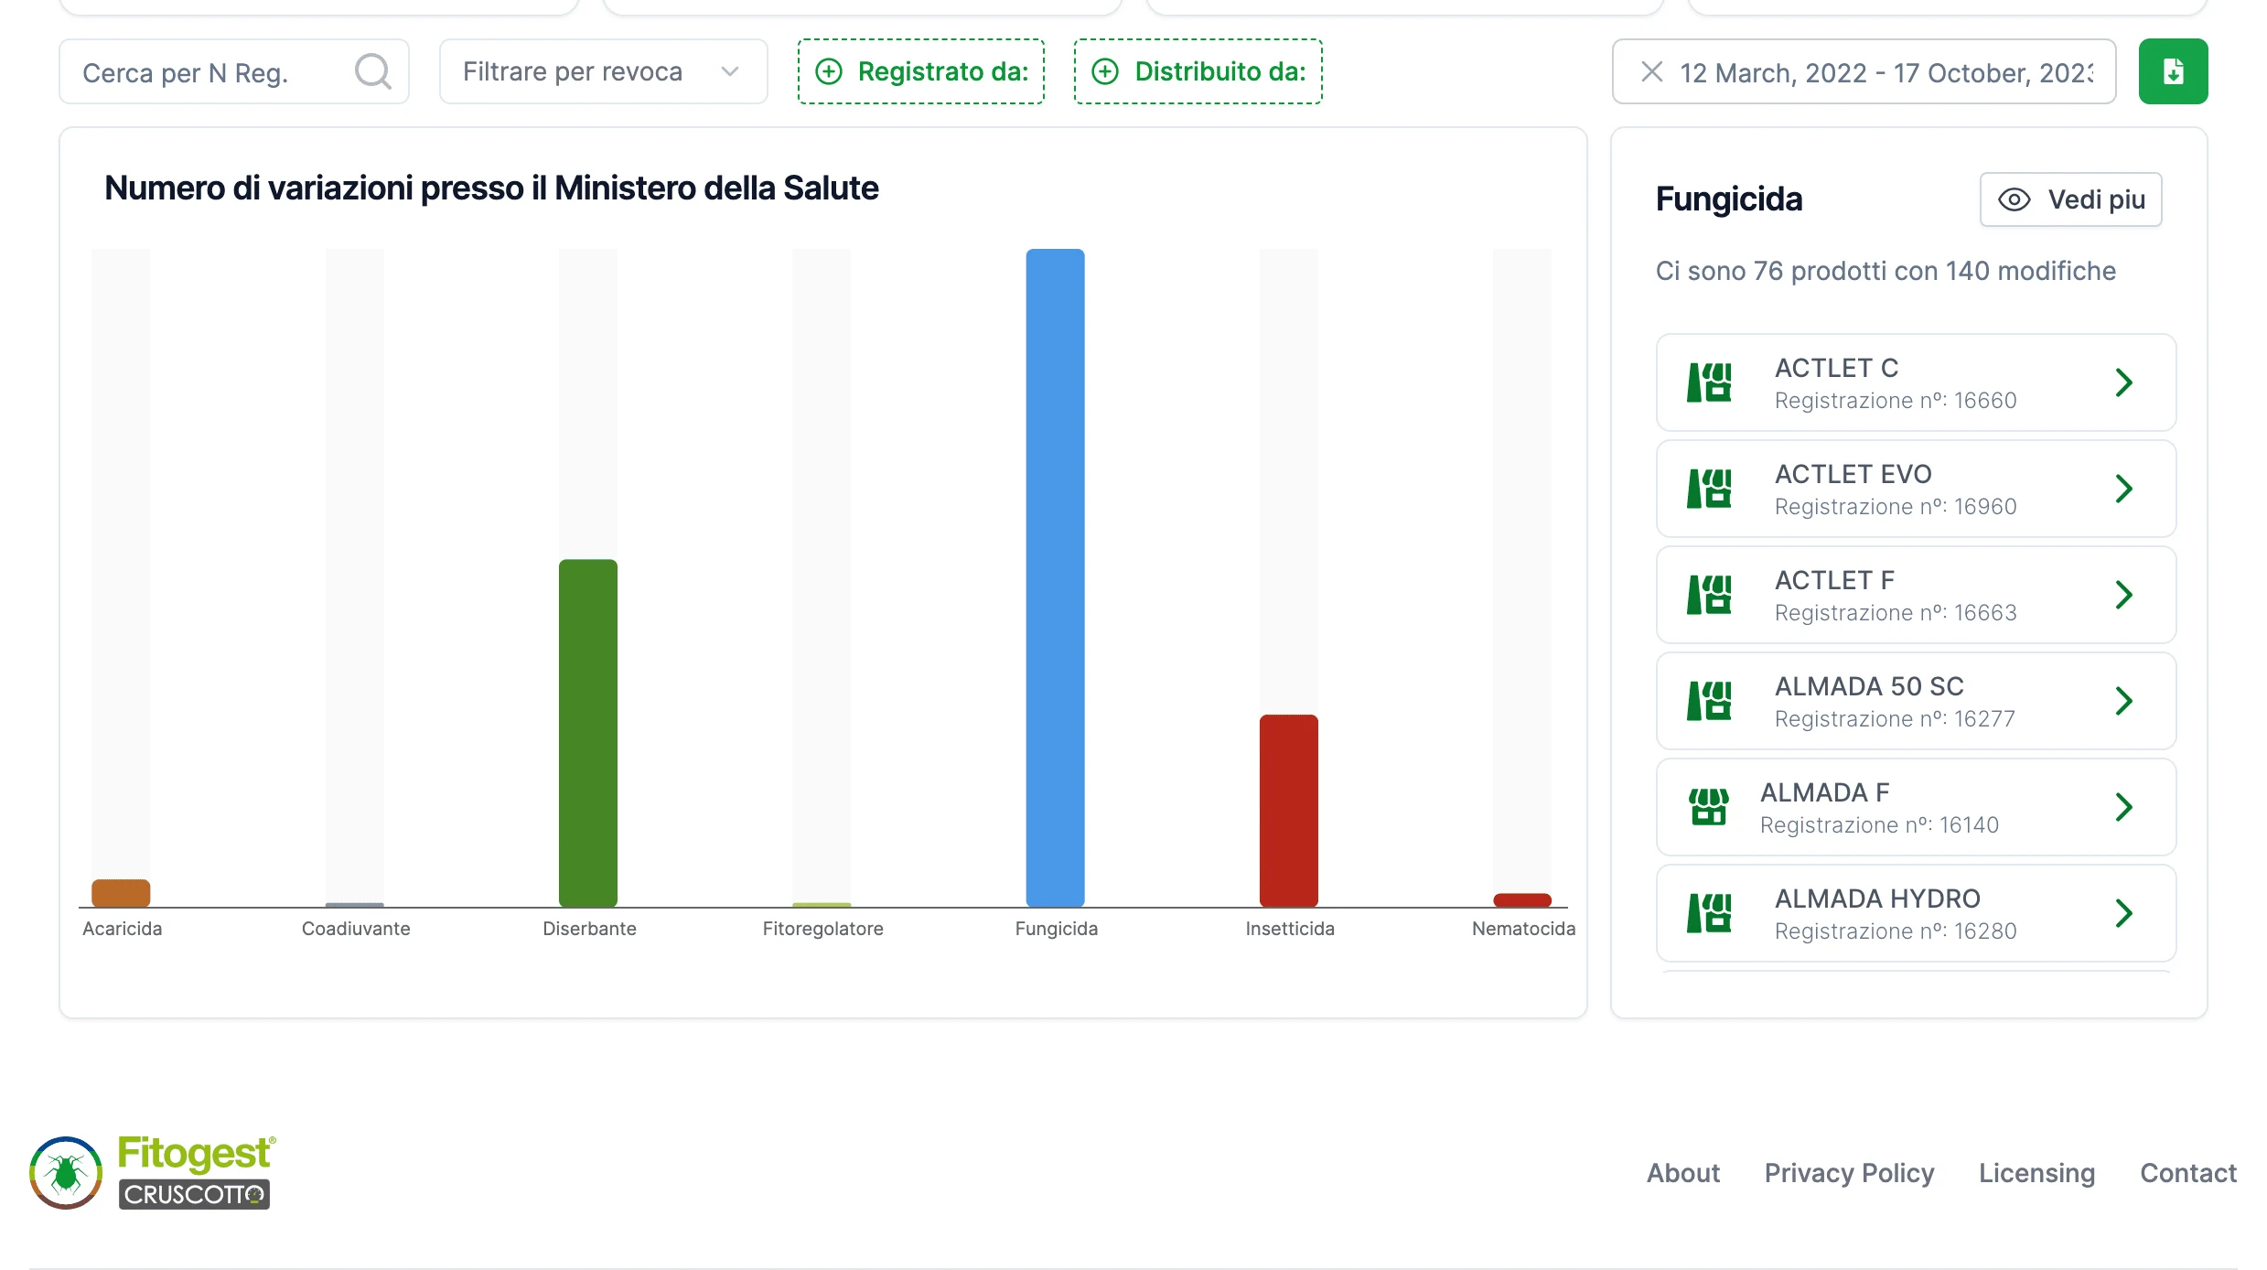Open the ALMADA HYDRO product row
Screen dimensions: 2267x1270
click(1916, 913)
